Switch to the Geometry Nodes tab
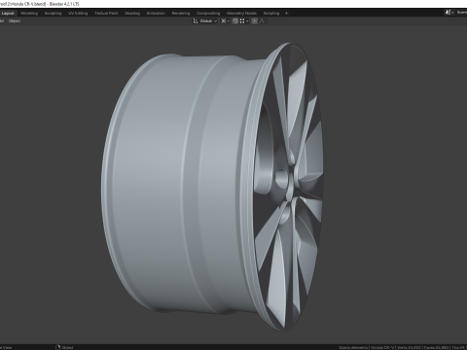Screen dimensions: 467x350 coord(241,14)
